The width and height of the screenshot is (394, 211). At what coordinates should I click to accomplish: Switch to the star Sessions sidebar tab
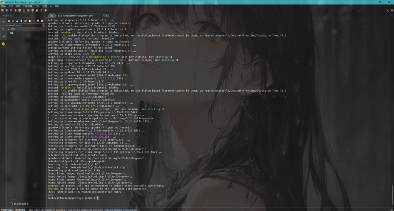pyautogui.click(x=3, y=22)
